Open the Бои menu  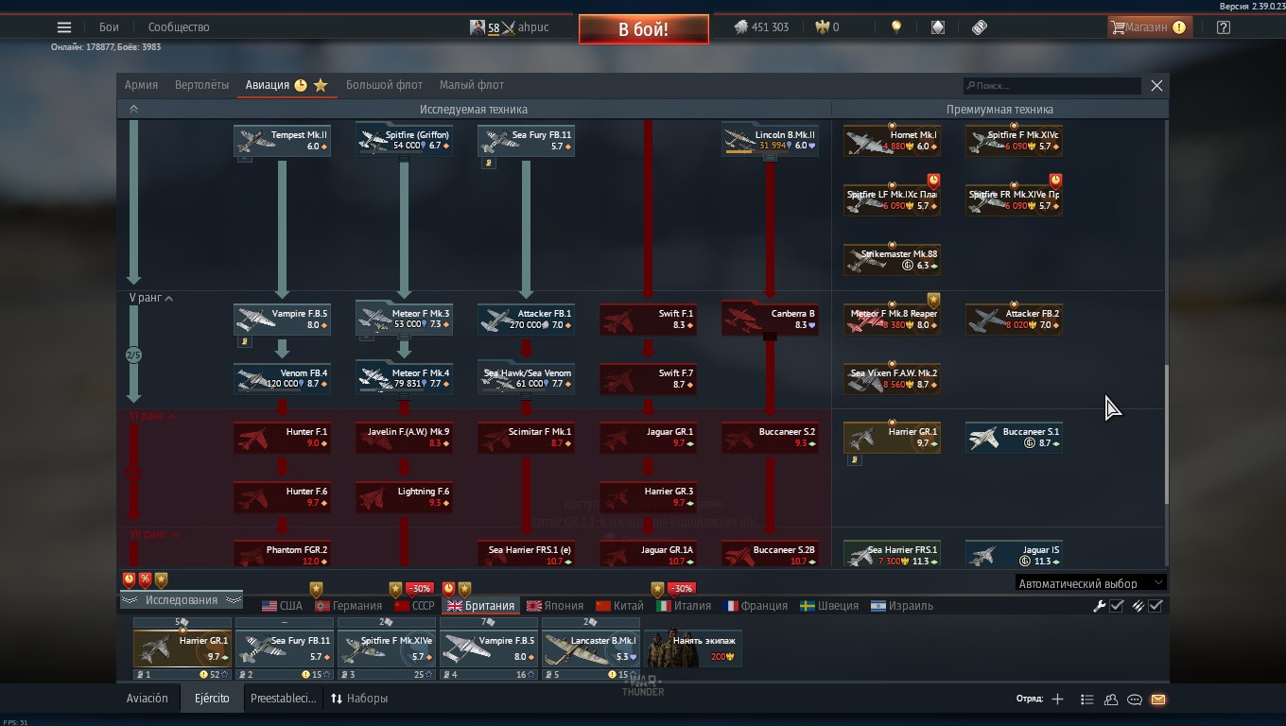click(109, 27)
